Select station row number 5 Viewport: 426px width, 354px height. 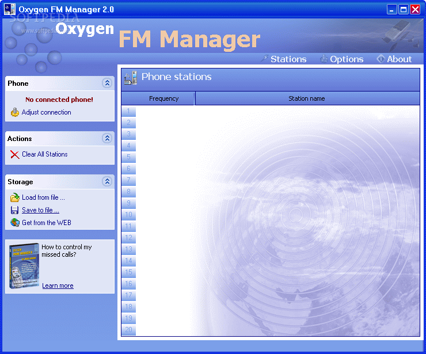tap(128, 157)
